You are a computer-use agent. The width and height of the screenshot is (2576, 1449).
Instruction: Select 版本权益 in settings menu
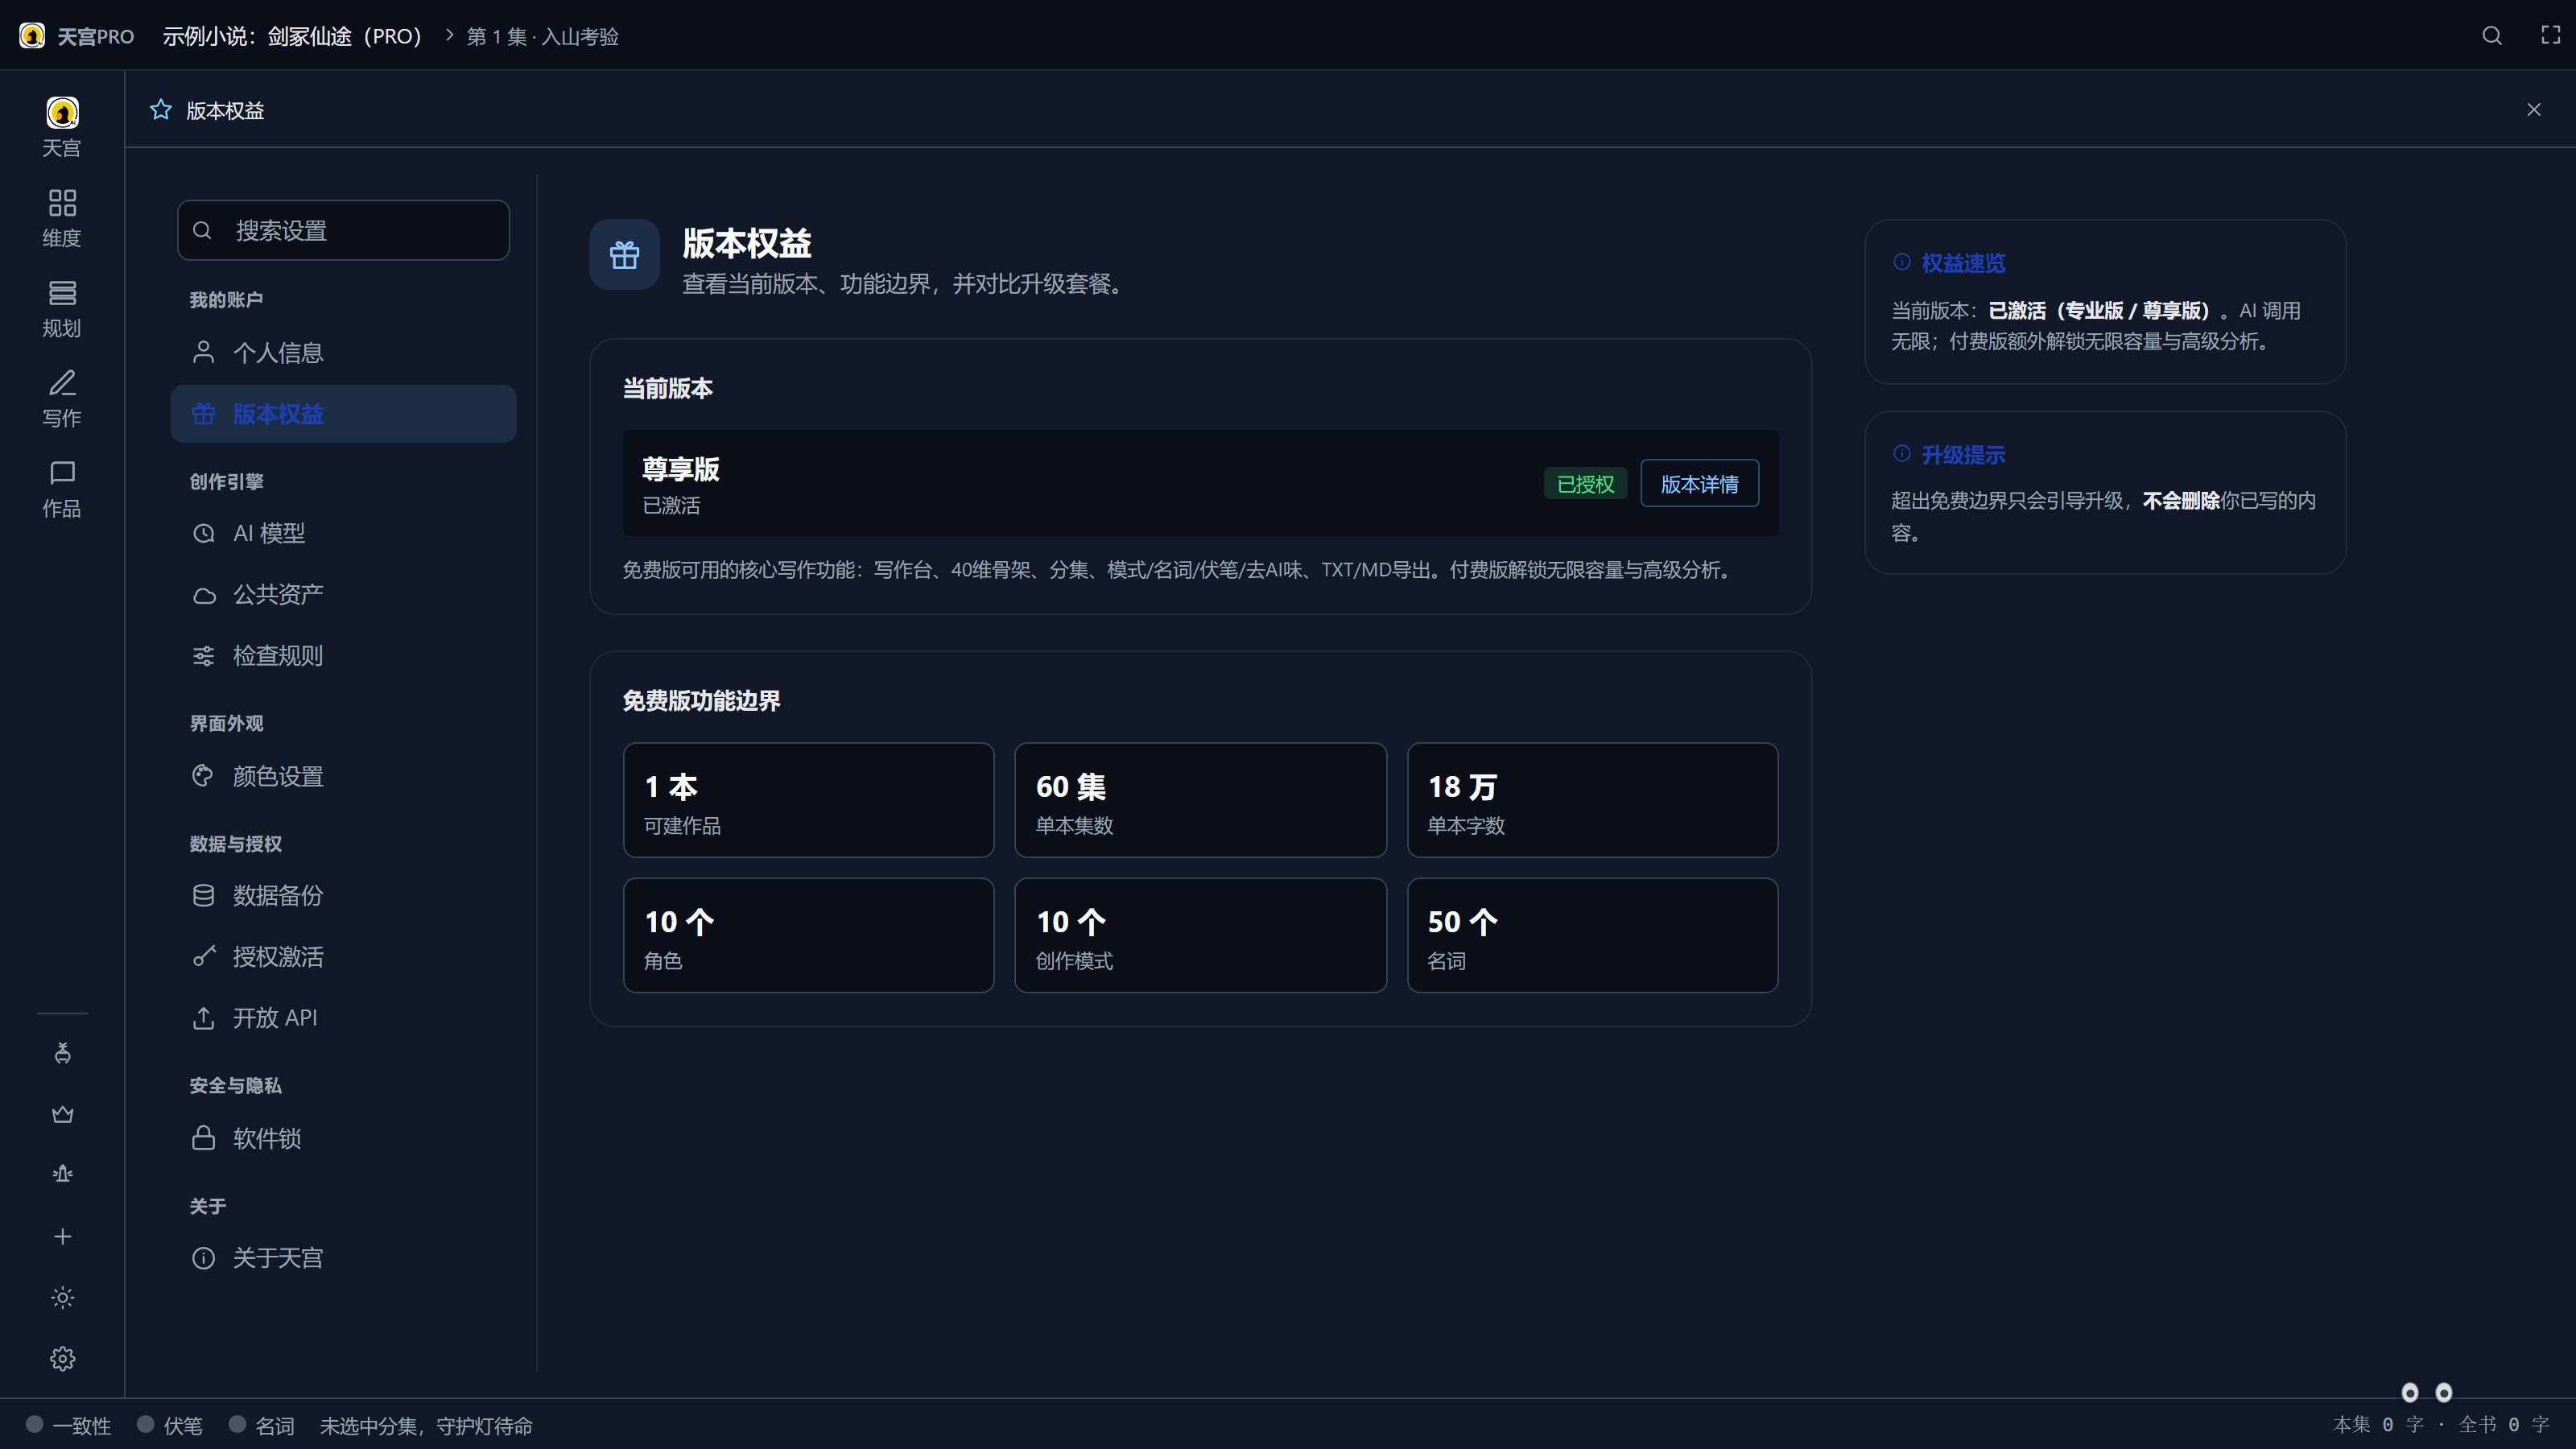(x=343, y=414)
